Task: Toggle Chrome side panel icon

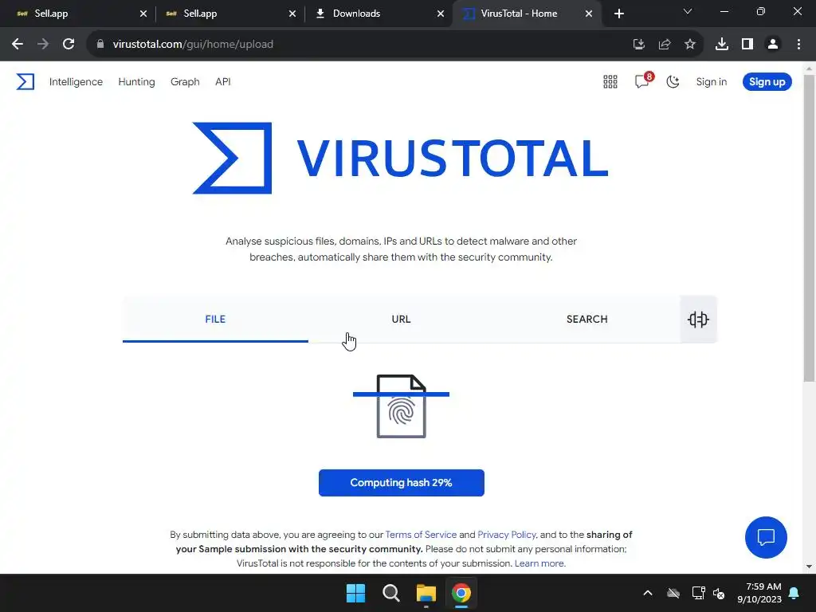Action: point(747,45)
